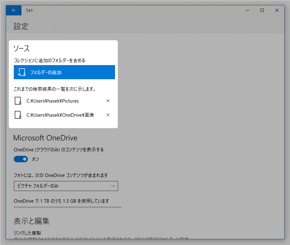Minimize the フォト window
Screen dimensions: 290x245
pyautogui.click(x=247, y=10)
